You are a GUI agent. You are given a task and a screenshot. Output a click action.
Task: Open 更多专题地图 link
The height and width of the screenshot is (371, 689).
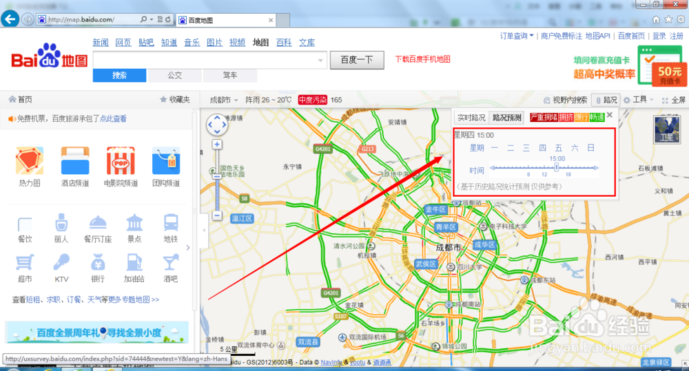click(134, 299)
